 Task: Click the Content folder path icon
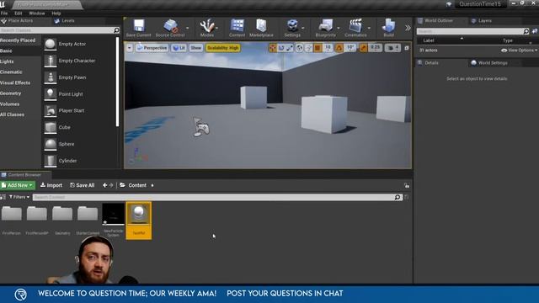click(122, 185)
